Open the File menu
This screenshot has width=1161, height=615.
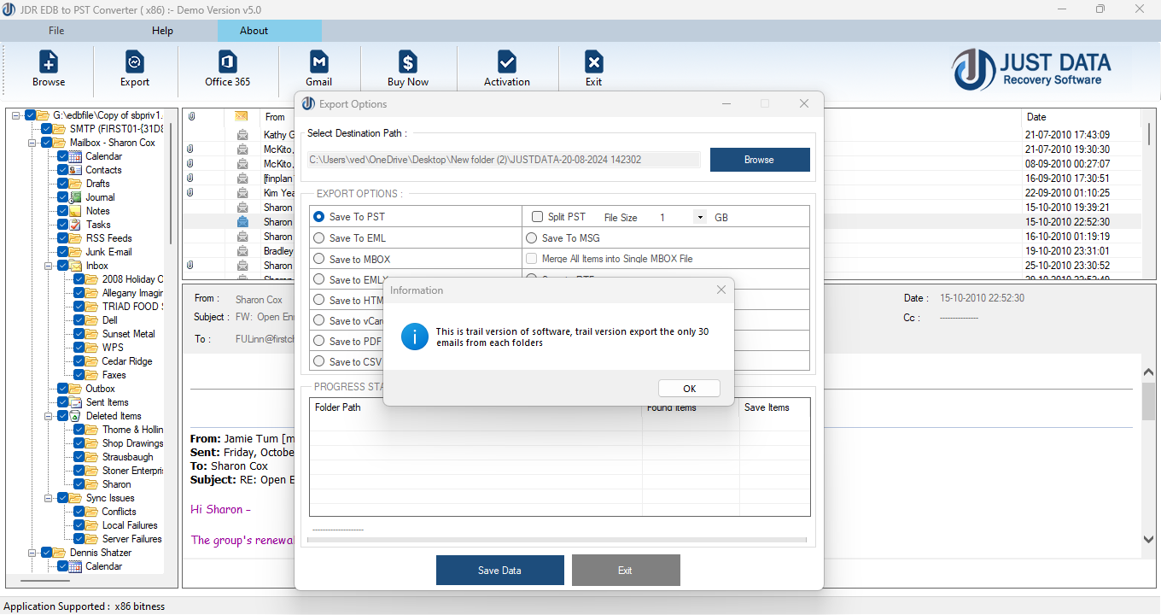point(55,30)
